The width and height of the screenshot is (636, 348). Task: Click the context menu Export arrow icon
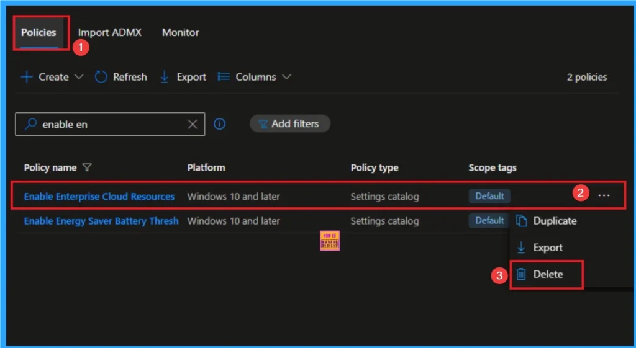point(521,248)
